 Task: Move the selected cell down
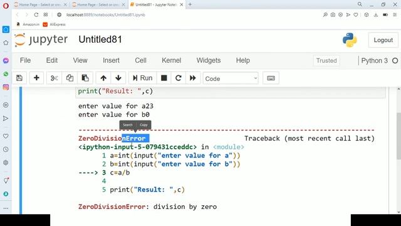pyautogui.click(x=118, y=78)
